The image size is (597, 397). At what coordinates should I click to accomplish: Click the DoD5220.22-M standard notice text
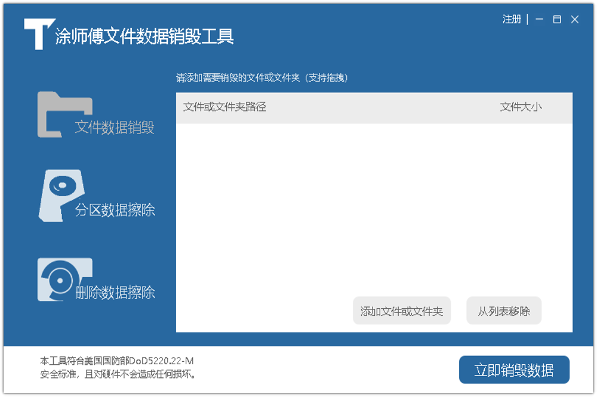[118, 367]
